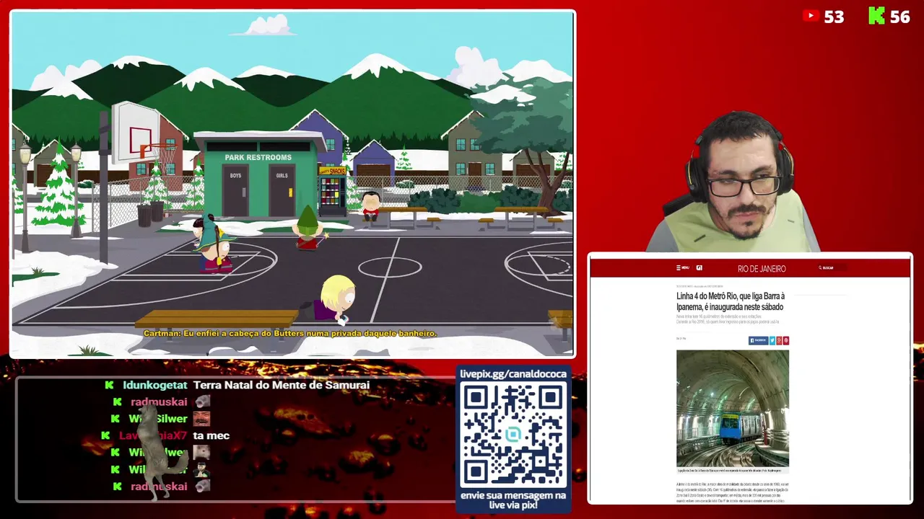The height and width of the screenshot is (519, 924).
Task: Share the article via the Pinterest icon
Action: (x=786, y=340)
